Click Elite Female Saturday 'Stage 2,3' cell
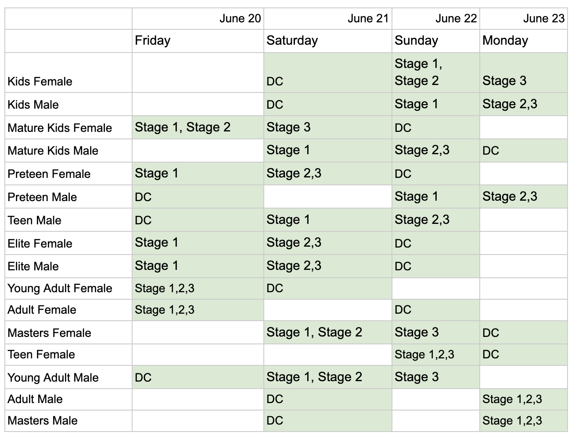 (x=327, y=243)
